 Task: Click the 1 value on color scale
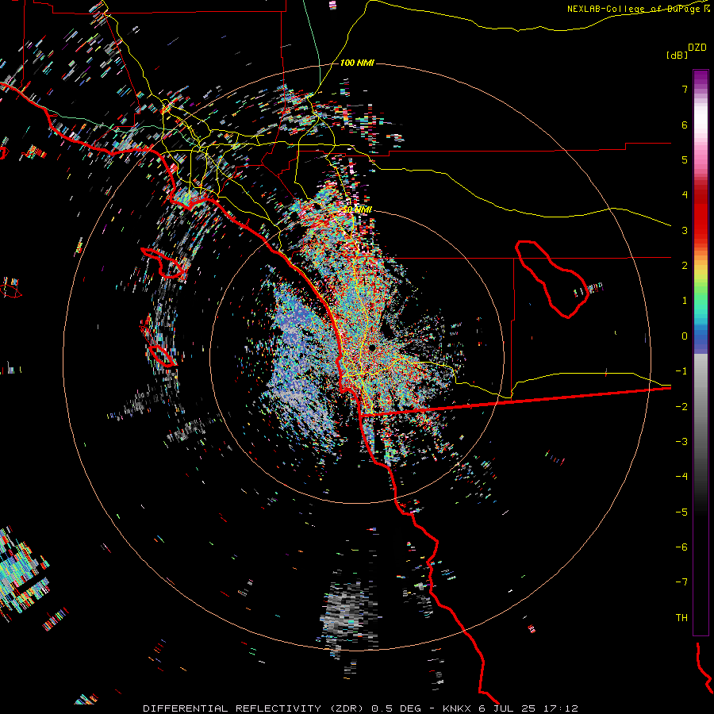[x=685, y=301]
